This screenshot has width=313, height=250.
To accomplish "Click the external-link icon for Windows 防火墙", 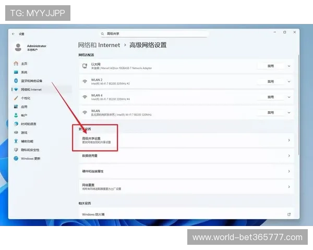I will click(289, 214).
